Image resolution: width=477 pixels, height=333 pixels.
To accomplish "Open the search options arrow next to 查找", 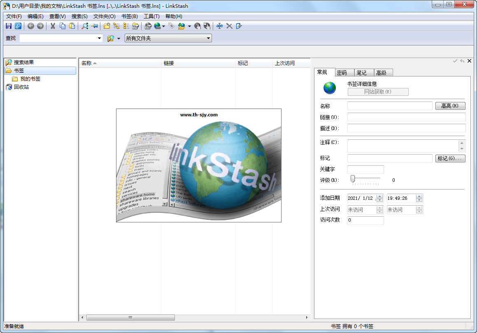I will point(119,38).
